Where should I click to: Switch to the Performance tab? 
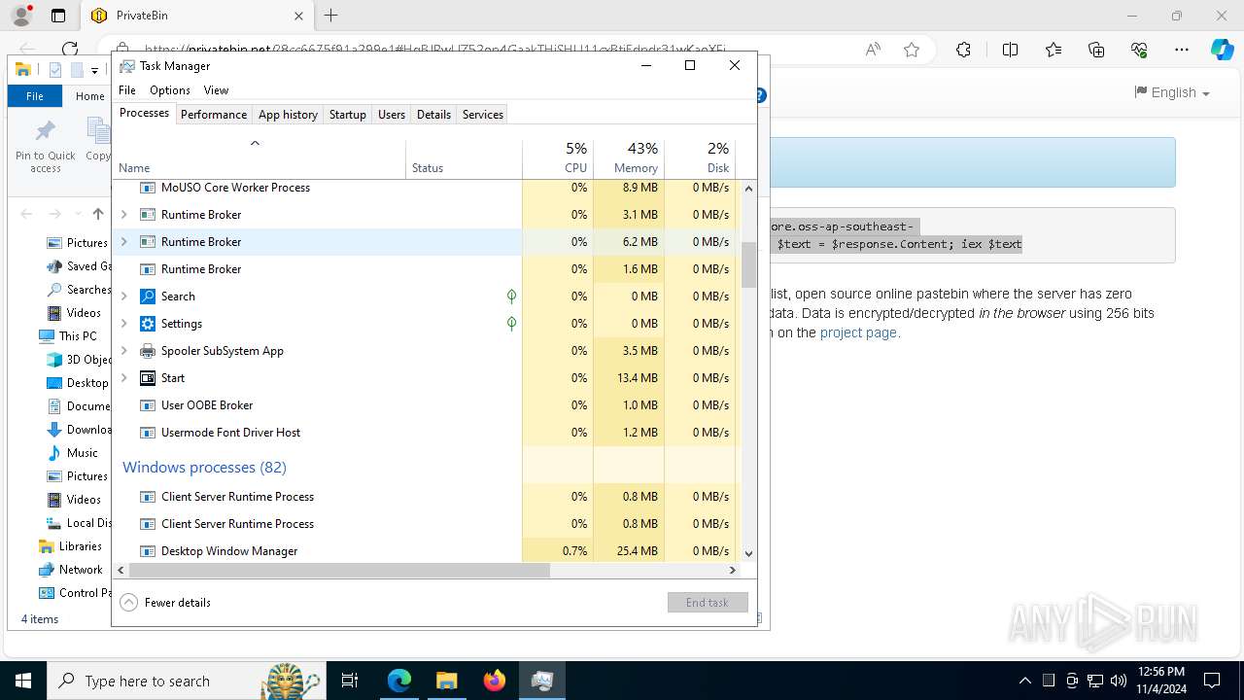click(x=214, y=115)
